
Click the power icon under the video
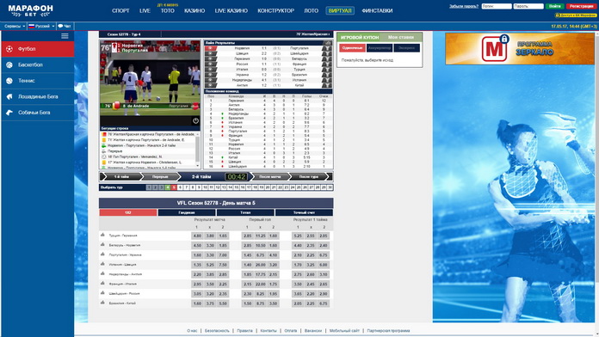point(195,120)
